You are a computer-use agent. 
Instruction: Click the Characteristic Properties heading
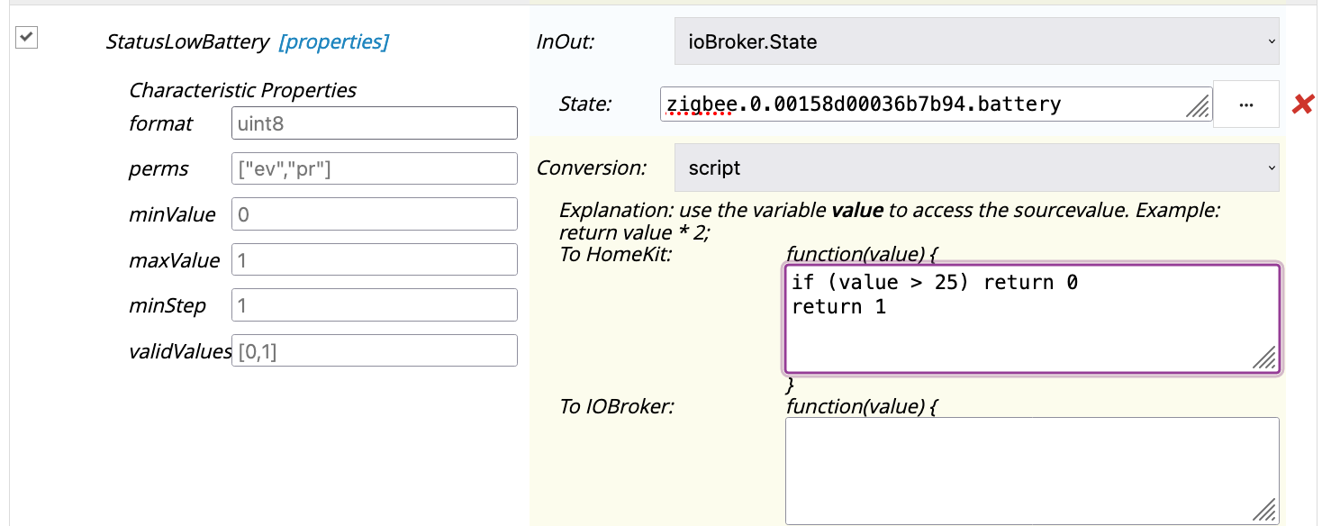coord(243,90)
